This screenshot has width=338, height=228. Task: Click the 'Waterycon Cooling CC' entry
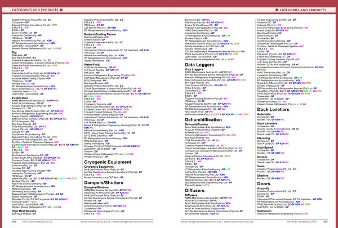coord(272,101)
